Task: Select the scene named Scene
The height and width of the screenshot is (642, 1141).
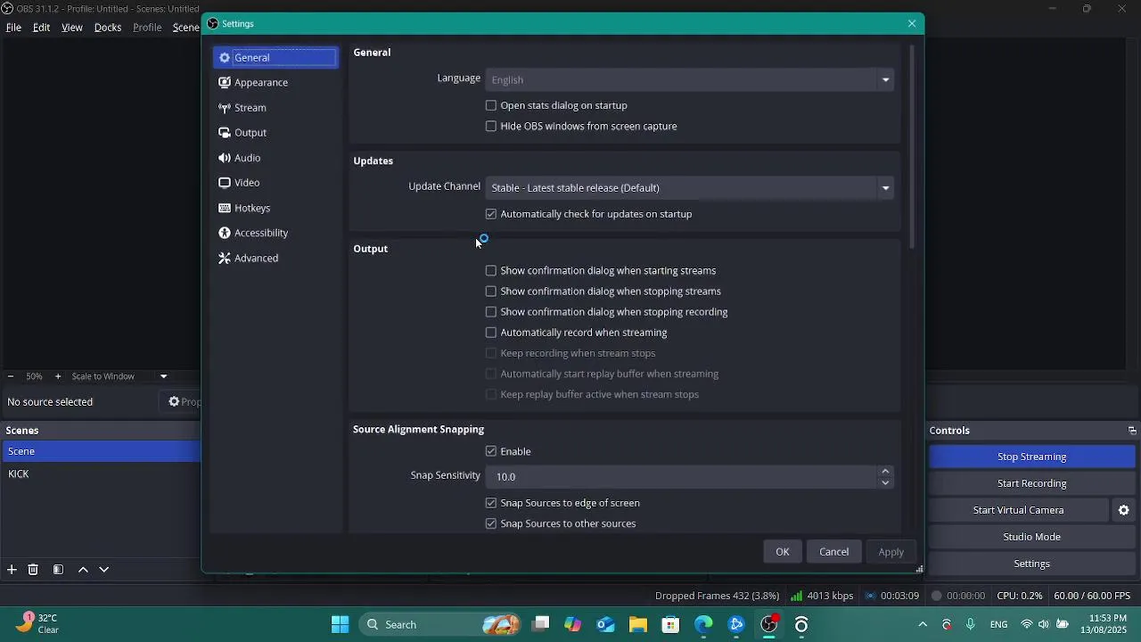Action: pos(101,451)
